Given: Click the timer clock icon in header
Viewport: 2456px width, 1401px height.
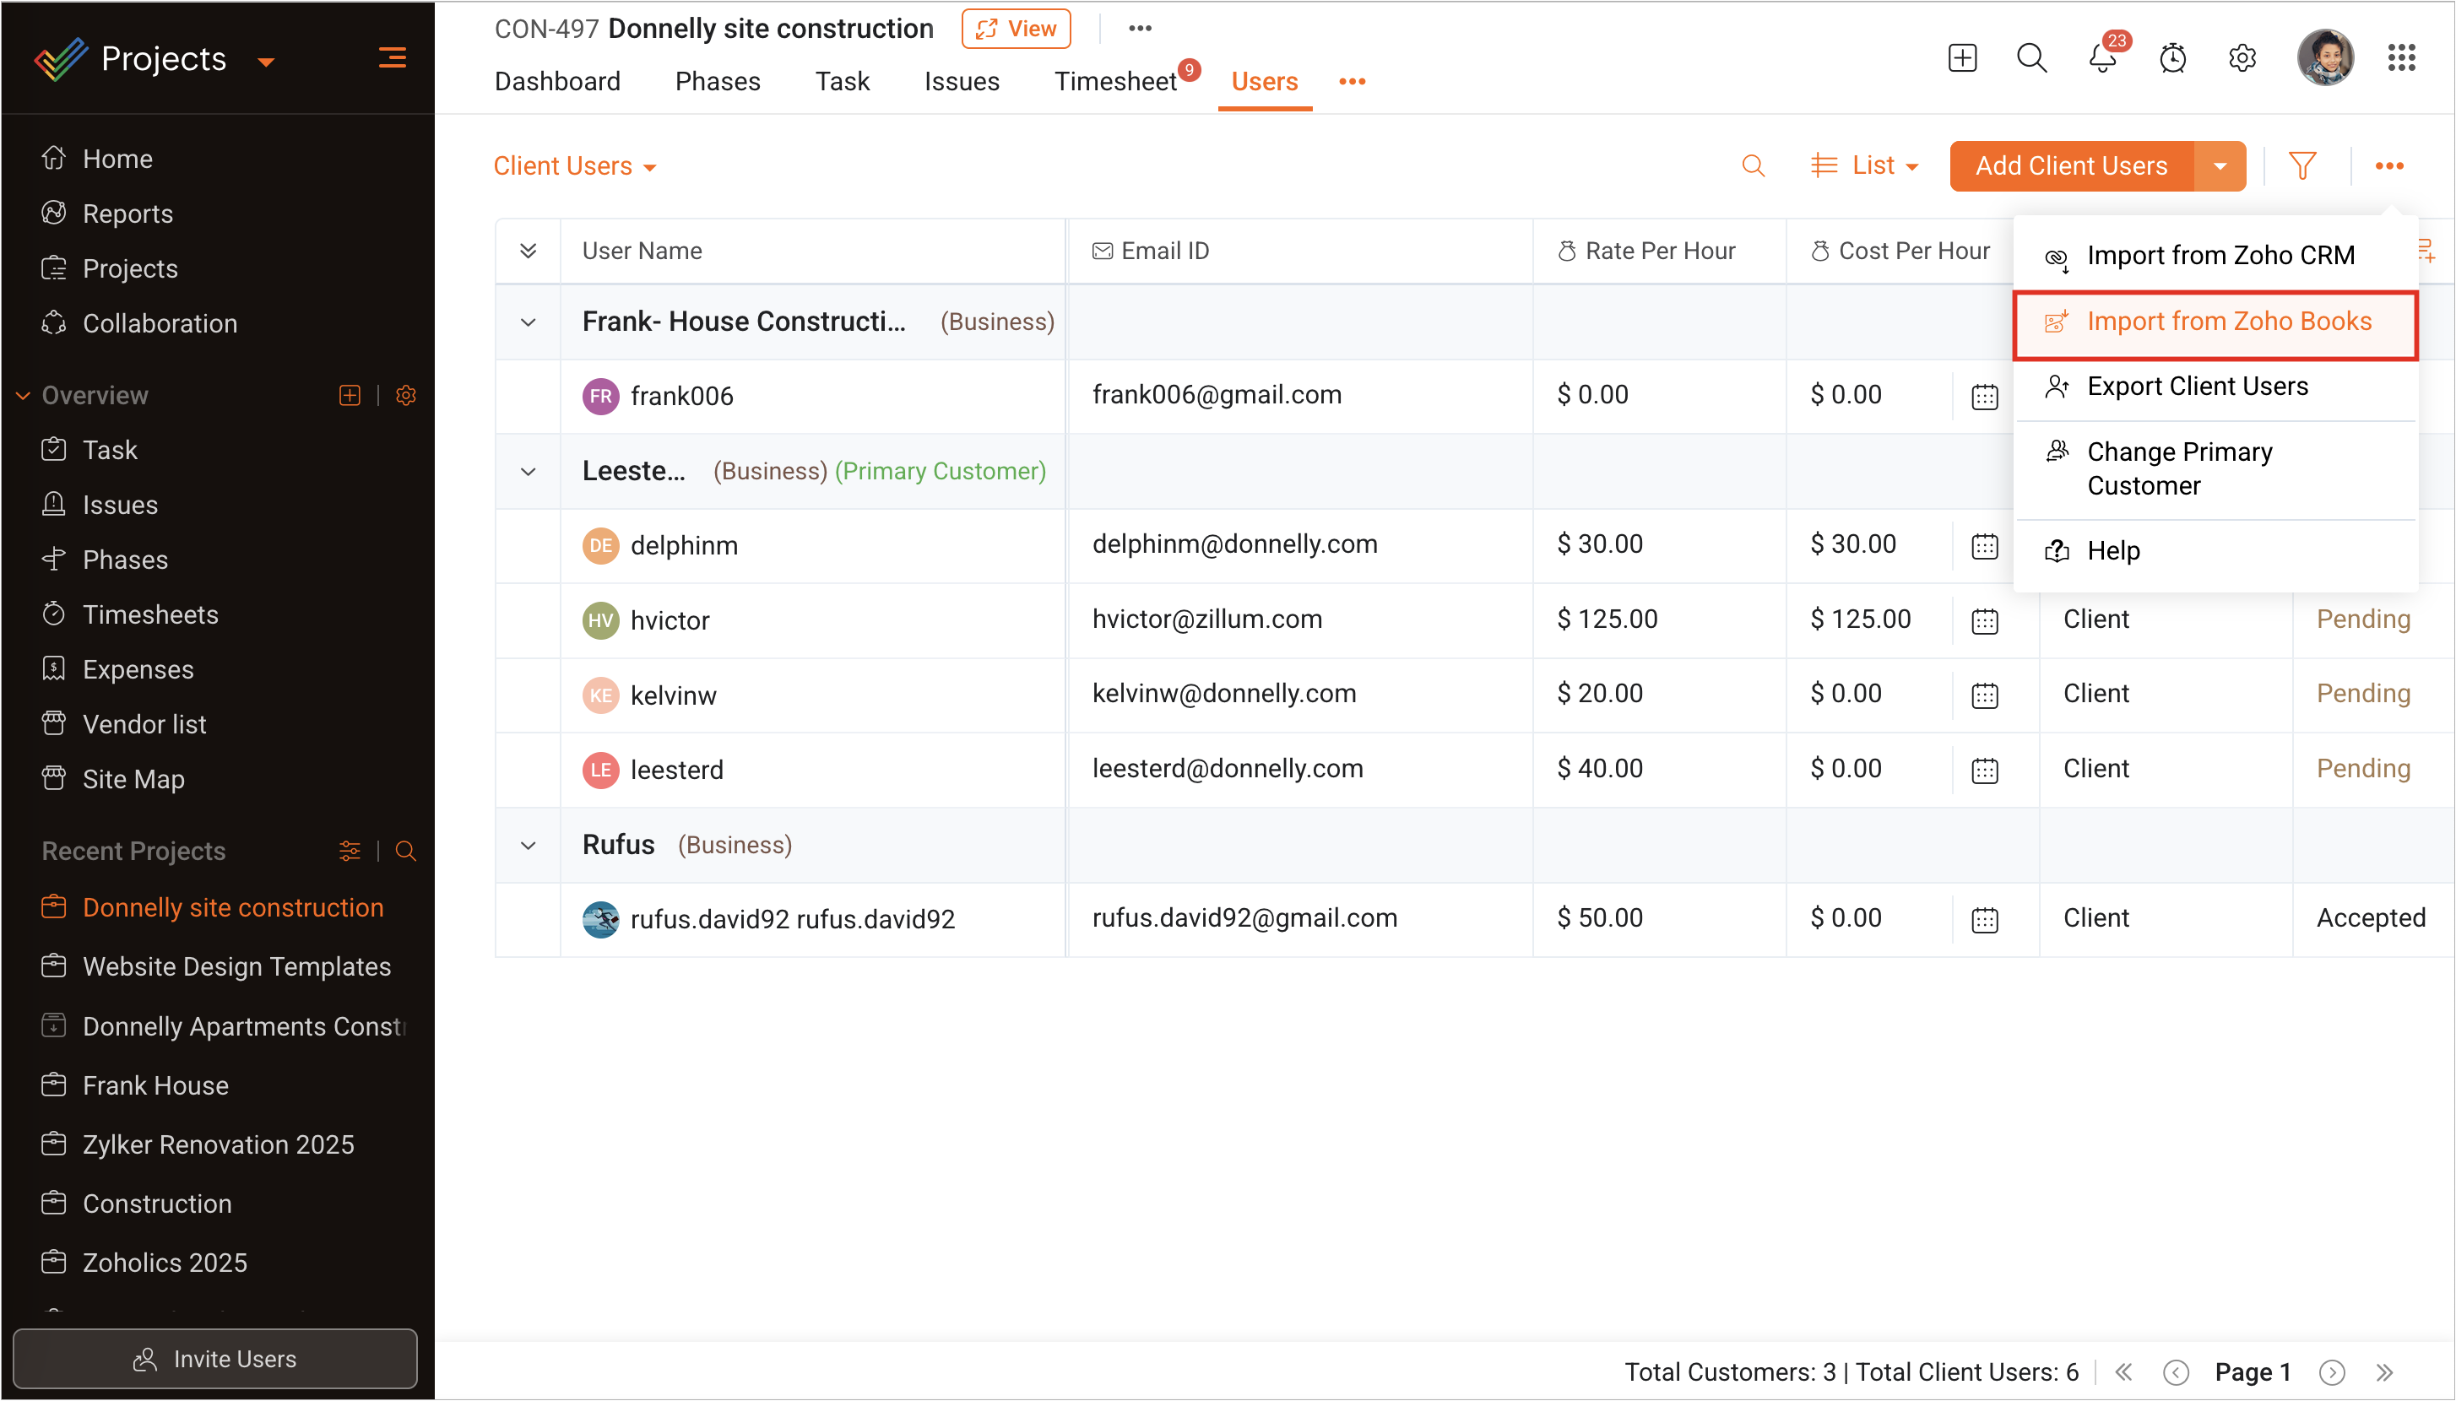Looking at the screenshot, I should point(2172,59).
